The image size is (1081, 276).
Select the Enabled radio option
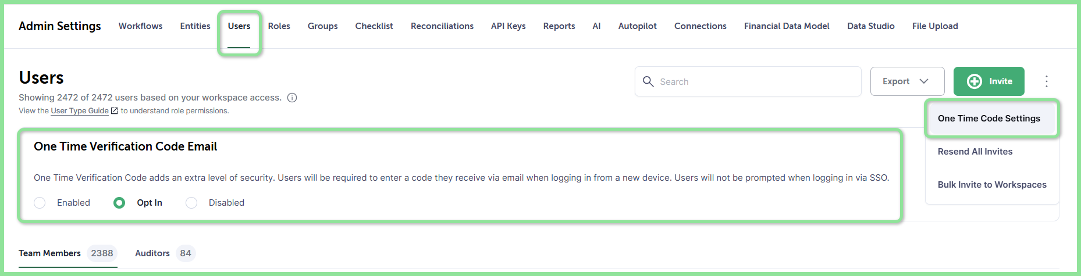tap(40, 203)
